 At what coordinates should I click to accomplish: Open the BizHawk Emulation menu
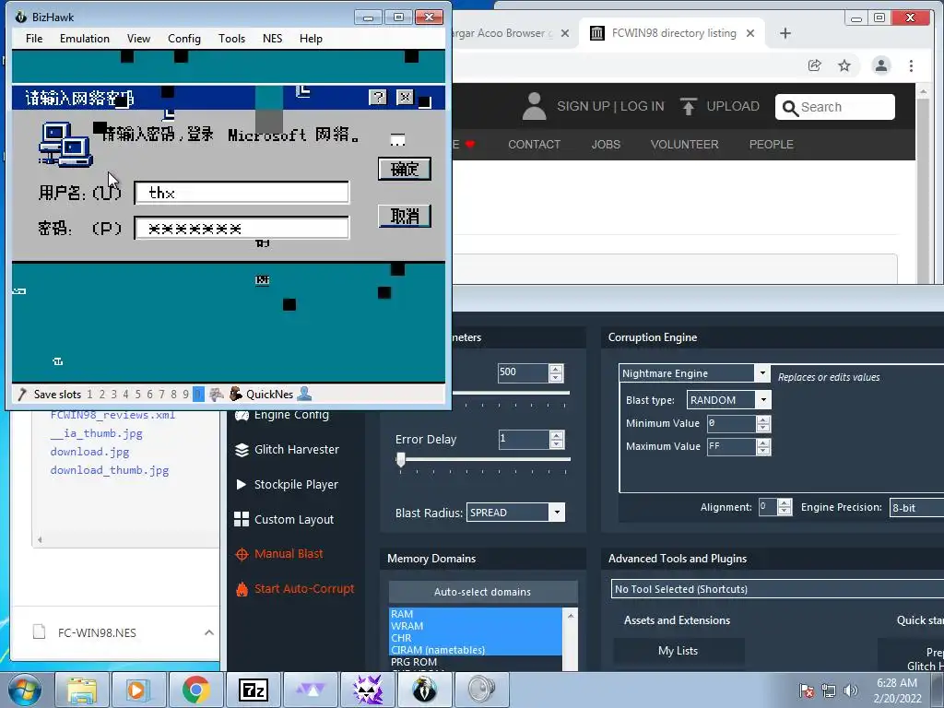pos(84,39)
